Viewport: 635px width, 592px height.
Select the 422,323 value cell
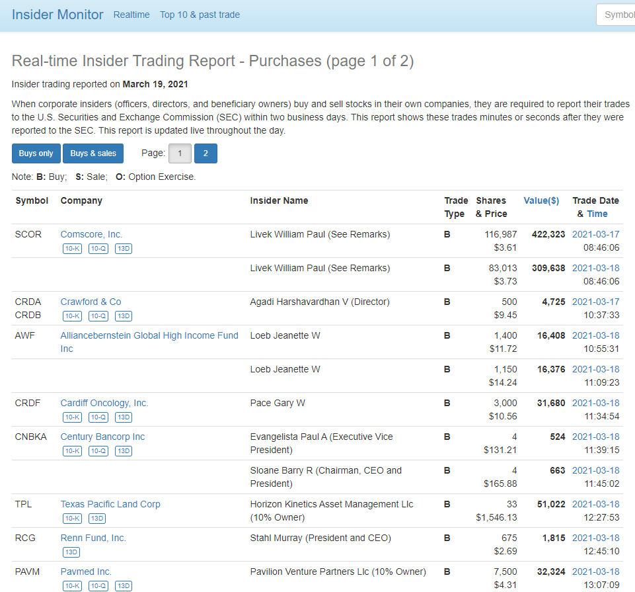[x=548, y=234]
